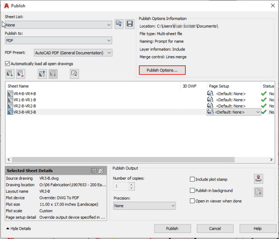Click the Save Sheet List icon

[x=130, y=24]
